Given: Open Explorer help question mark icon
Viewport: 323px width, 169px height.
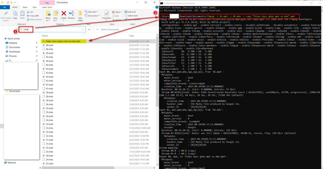Looking at the screenshot, I should pyautogui.click(x=157, y=7).
